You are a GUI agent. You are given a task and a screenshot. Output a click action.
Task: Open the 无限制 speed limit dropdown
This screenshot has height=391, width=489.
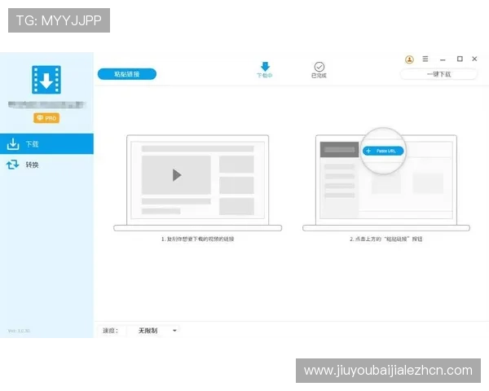coord(152,331)
